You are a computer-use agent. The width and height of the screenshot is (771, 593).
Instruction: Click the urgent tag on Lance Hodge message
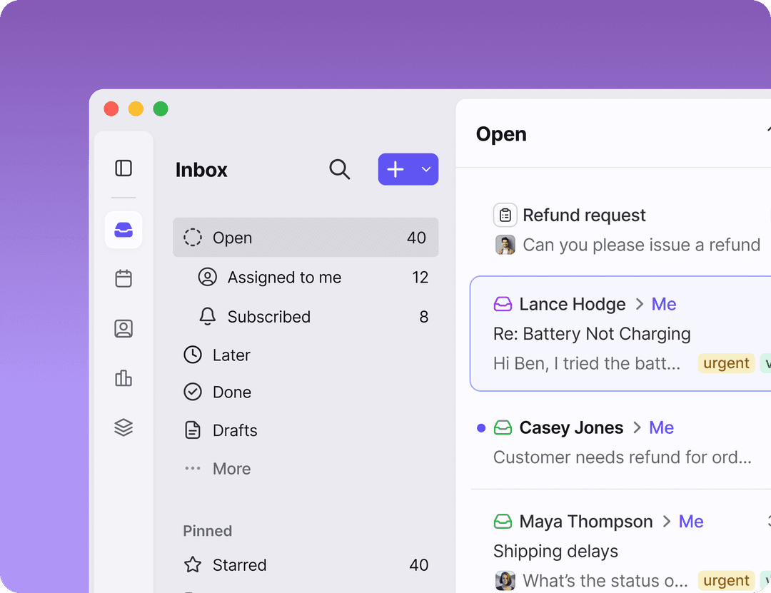[x=726, y=363]
